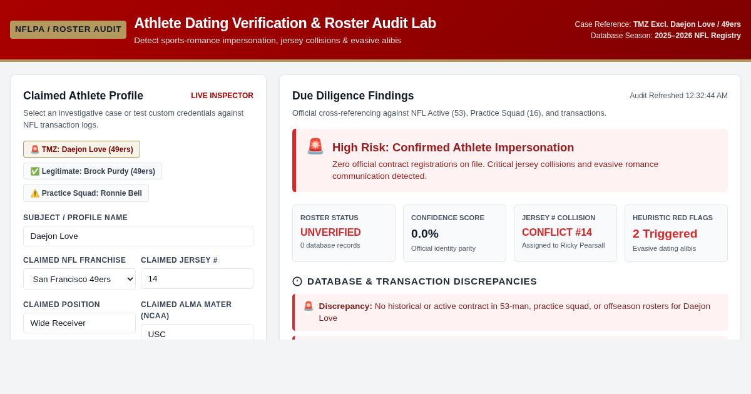This screenshot has width=751, height=394.
Task: Open the Claimed NFL Franchise dropdown
Action: [x=79, y=279]
